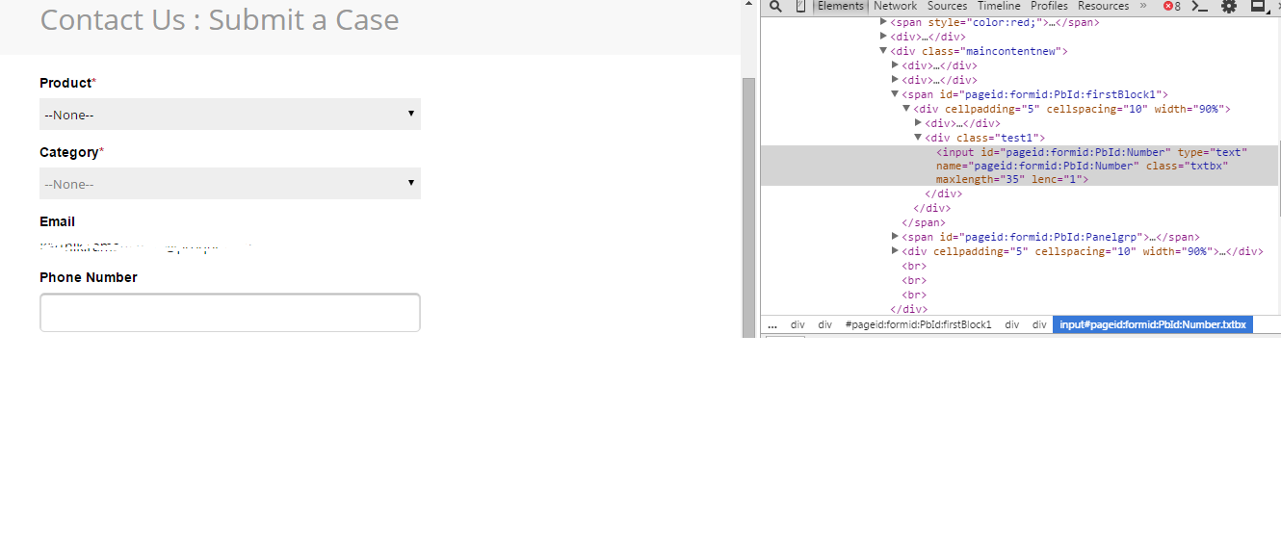Select the highlighted input PbId:Number element row

point(1019,166)
